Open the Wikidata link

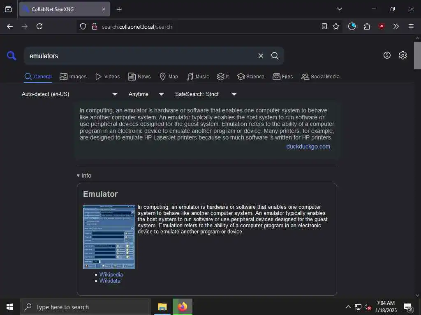(x=110, y=281)
